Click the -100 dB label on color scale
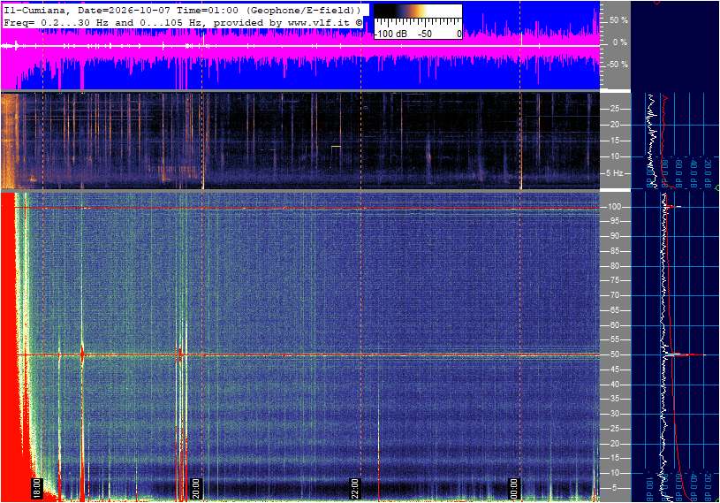Screen dimensions: 720x503 (x=390, y=34)
